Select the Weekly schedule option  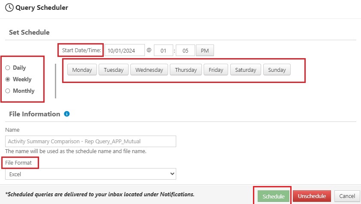pyautogui.click(x=8, y=79)
